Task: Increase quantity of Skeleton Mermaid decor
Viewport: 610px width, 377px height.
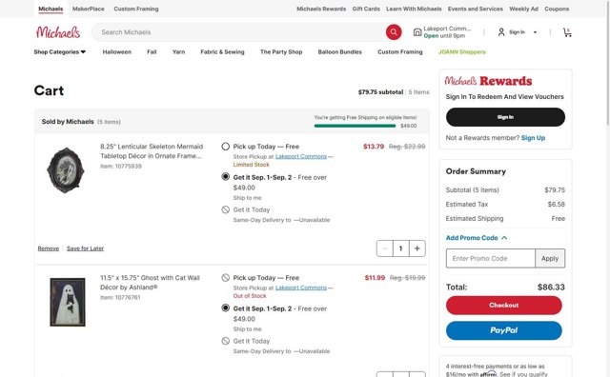Action: [417, 248]
